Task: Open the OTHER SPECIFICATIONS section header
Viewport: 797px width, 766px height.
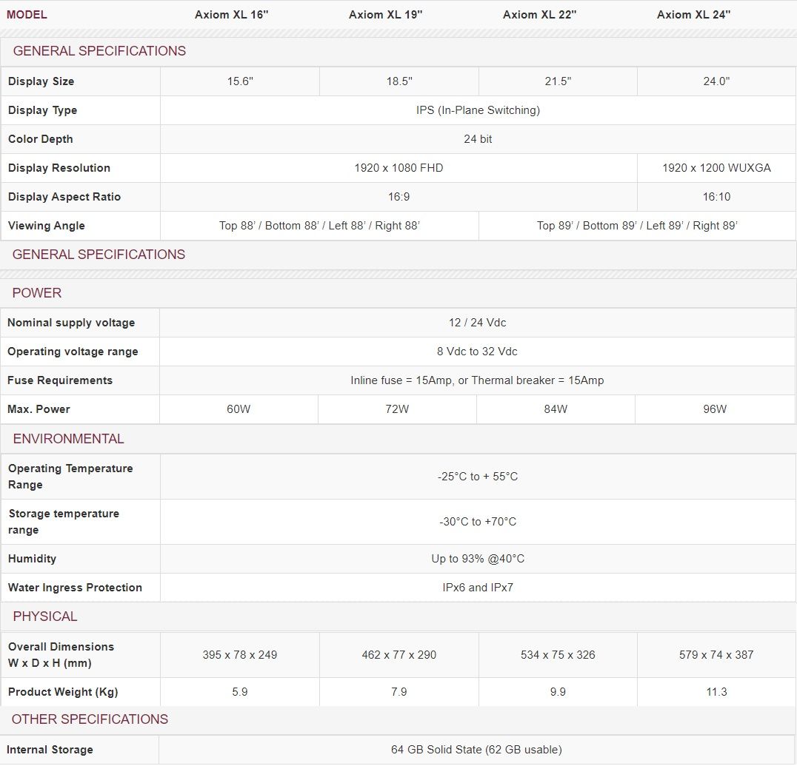Action: click(x=90, y=719)
